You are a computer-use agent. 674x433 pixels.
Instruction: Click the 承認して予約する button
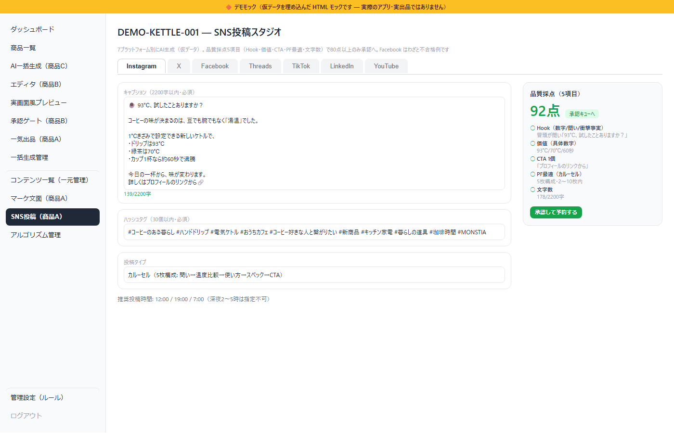click(x=556, y=212)
